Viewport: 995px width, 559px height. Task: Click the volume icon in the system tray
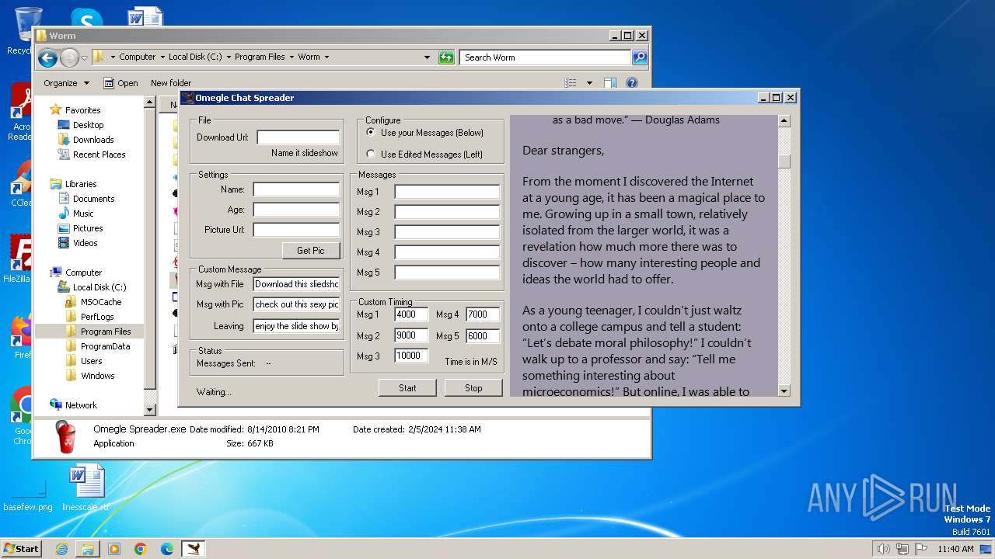coord(883,549)
